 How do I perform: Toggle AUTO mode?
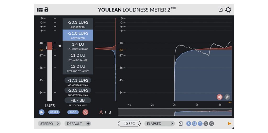coord(73,112)
